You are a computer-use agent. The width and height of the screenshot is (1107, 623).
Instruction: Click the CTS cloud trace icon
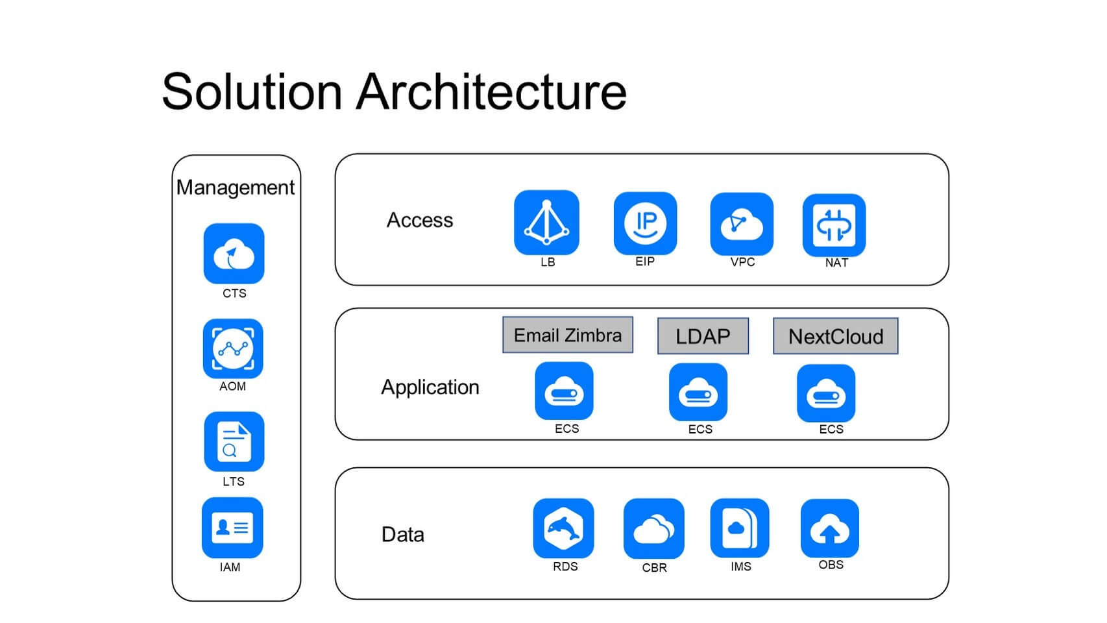coord(234,254)
